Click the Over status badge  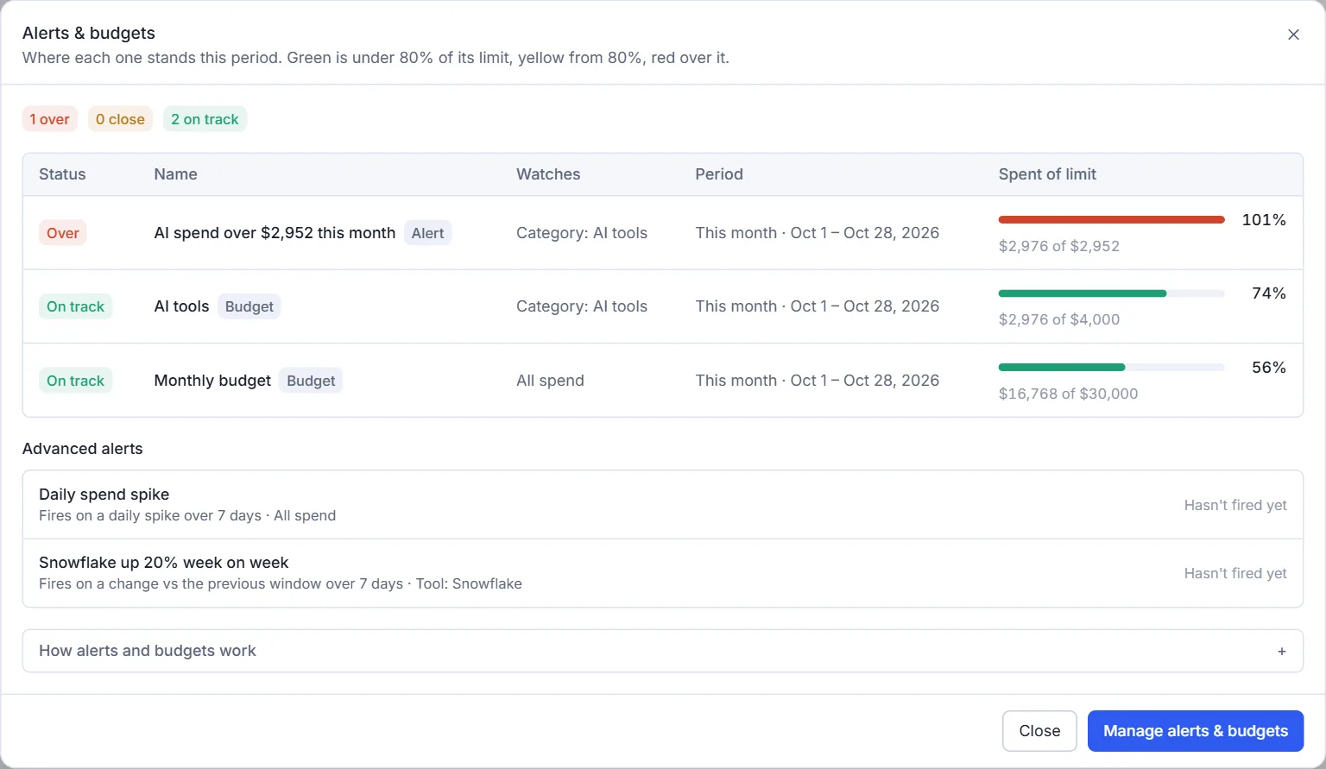(x=63, y=233)
